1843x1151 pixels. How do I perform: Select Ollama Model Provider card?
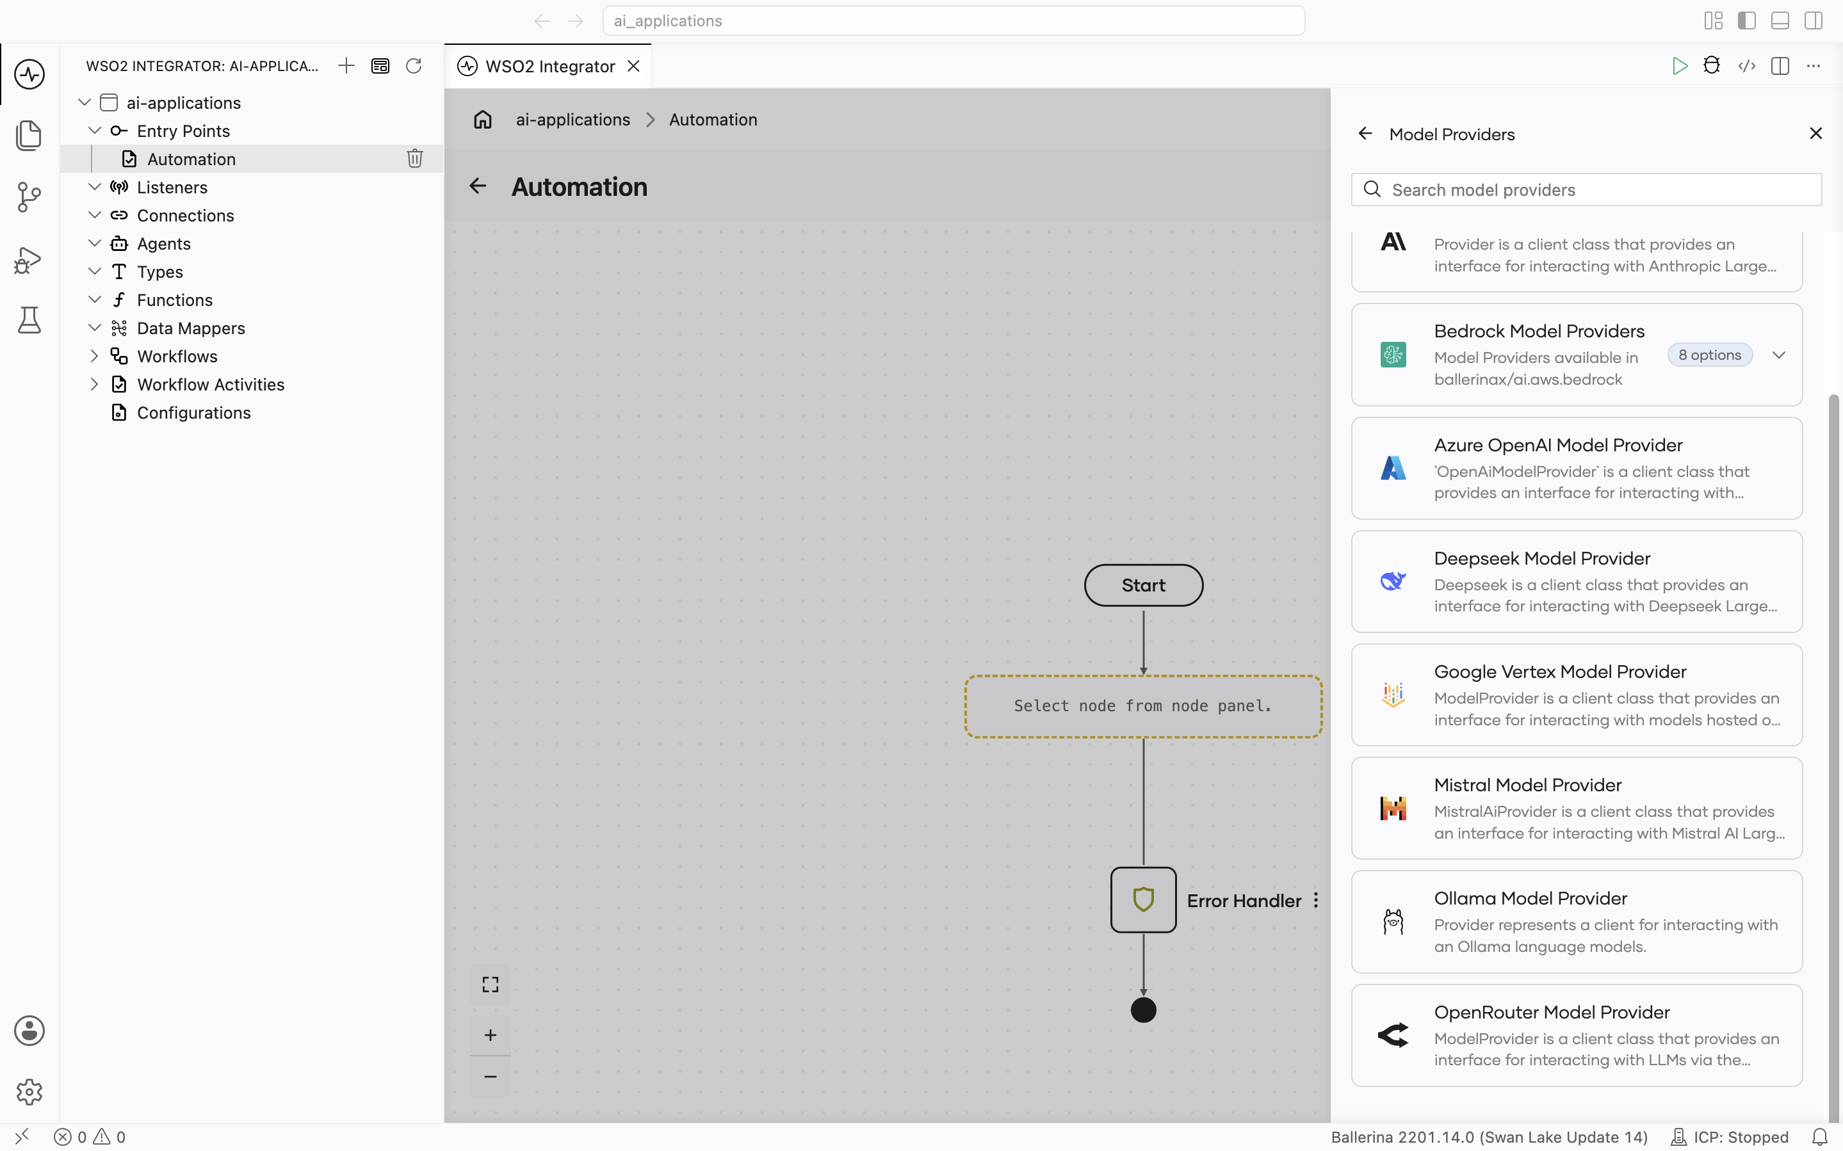[1577, 921]
